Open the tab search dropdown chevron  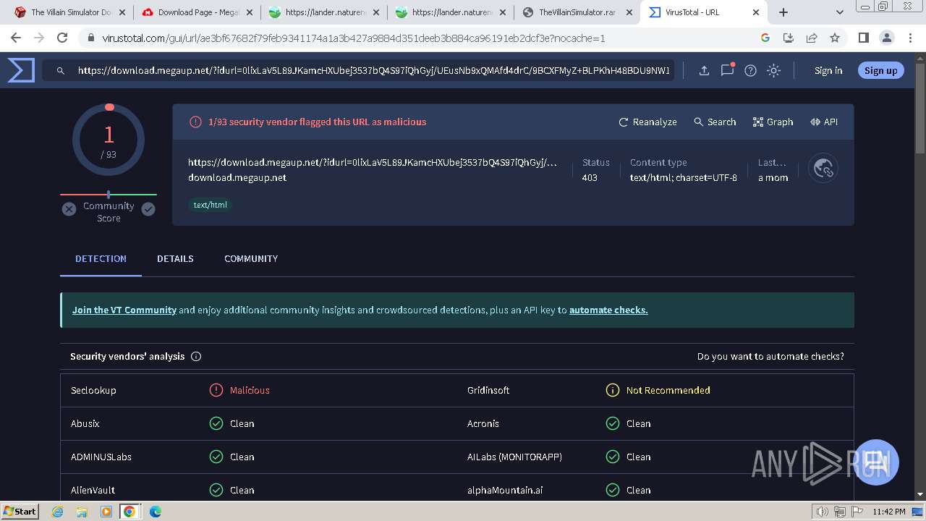pos(840,12)
